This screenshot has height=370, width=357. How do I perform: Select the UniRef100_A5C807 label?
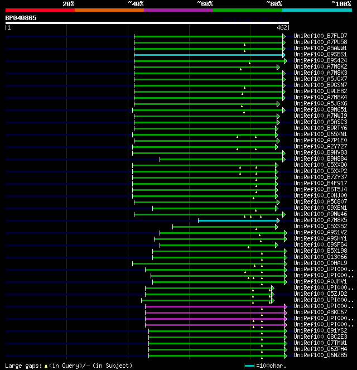pos(320,201)
